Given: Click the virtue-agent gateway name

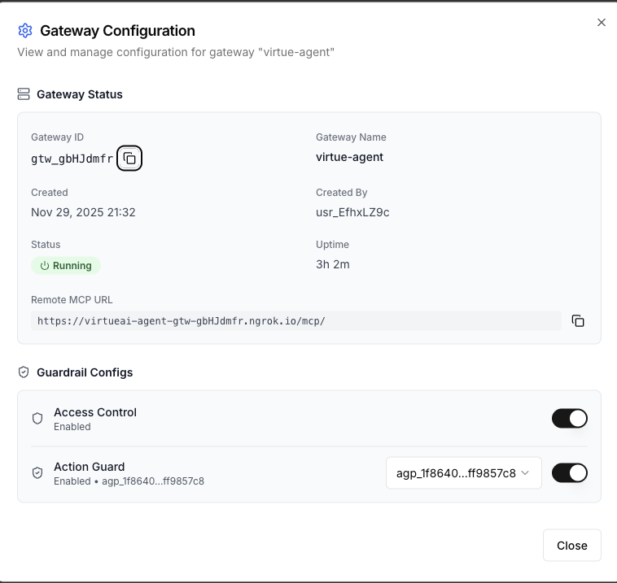Looking at the screenshot, I should [349, 157].
